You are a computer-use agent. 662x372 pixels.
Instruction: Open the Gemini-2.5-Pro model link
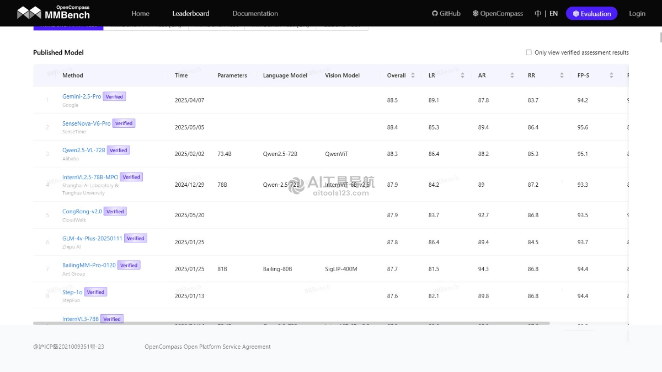coord(82,96)
